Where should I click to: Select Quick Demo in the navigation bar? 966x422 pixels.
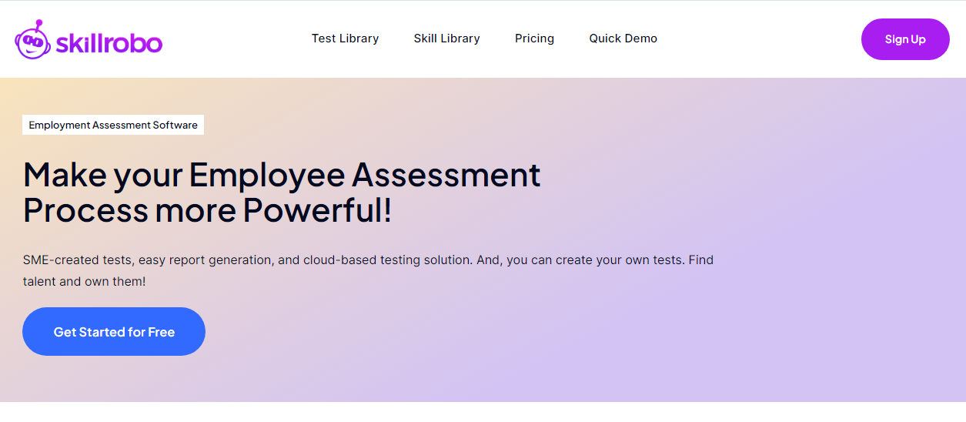pyautogui.click(x=623, y=39)
